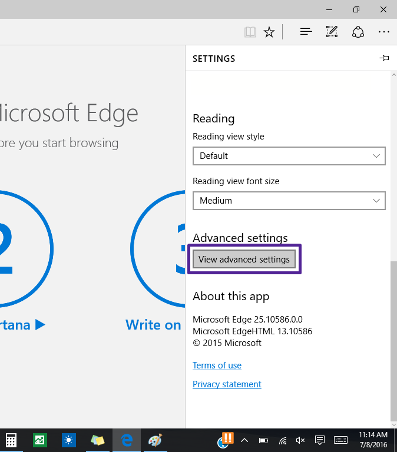Minimize the Edge window
The height and width of the screenshot is (452, 397).
tap(329, 9)
